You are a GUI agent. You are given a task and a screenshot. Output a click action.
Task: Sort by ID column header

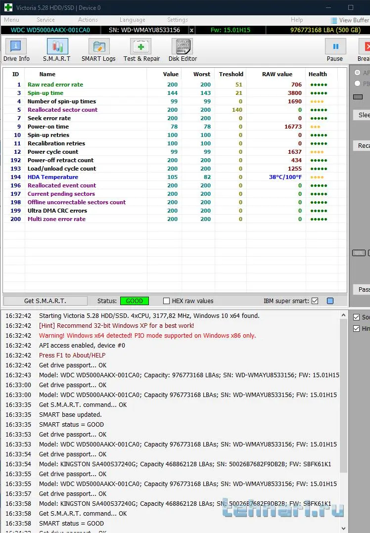pyautogui.click(x=15, y=74)
